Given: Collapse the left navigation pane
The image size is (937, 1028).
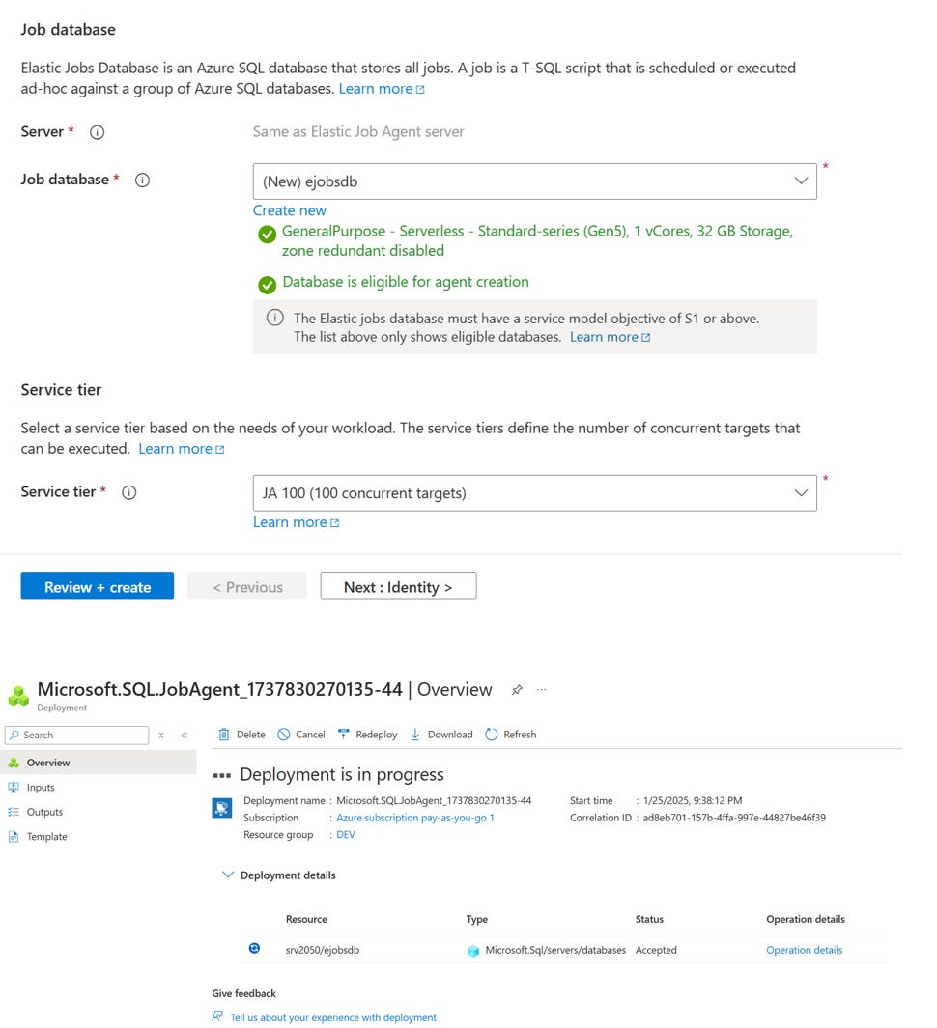Looking at the screenshot, I should click(x=185, y=735).
